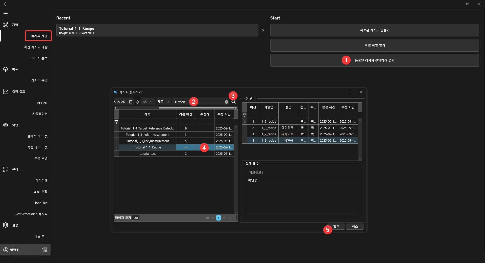Image resolution: width=485 pixels, height=263 pixels.
Task: Expand version 1 row in version table
Action: [245, 122]
